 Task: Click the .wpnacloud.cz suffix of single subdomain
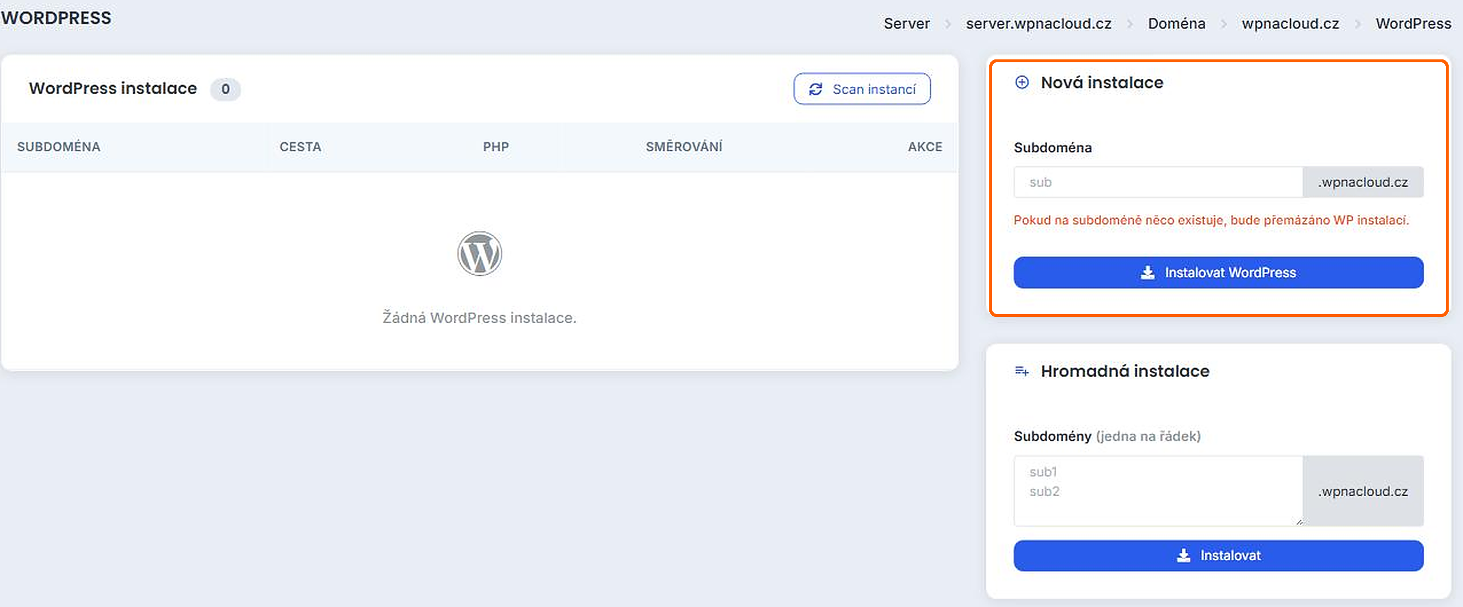pos(1363,182)
